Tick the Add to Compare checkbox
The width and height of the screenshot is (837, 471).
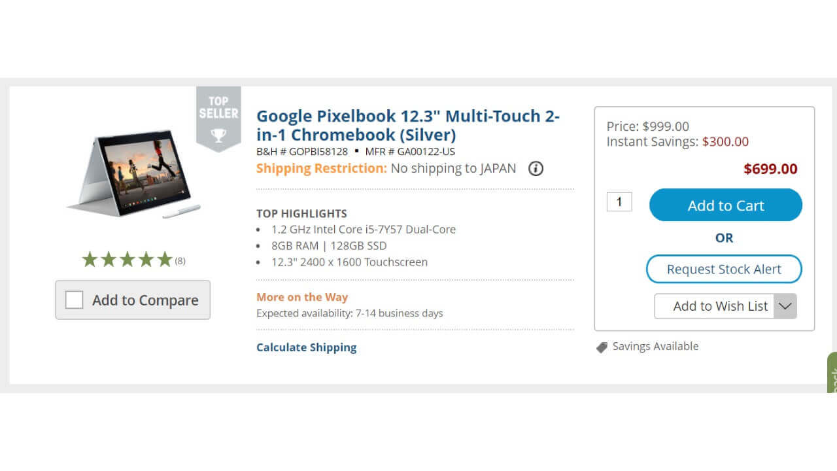click(x=75, y=300)
